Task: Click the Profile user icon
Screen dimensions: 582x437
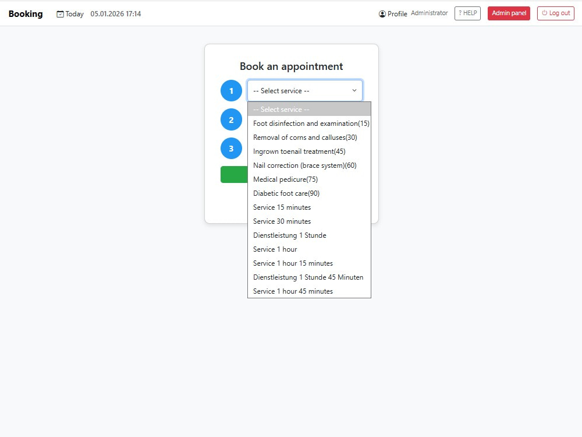Action: click(382, 14)
